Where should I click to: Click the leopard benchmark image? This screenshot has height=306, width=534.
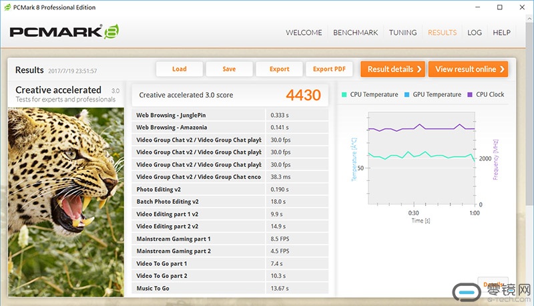click(66, 202)
